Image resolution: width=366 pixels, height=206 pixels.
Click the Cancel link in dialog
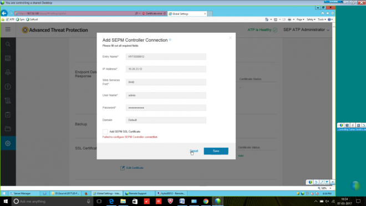194,151
